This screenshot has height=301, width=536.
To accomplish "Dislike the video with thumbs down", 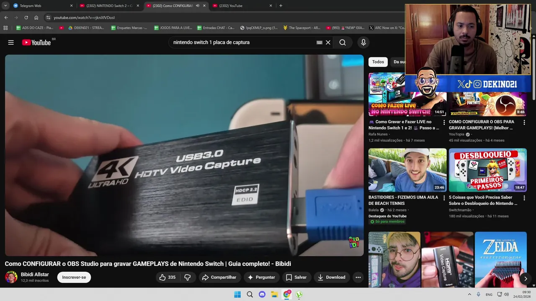I will coord(188,277).
